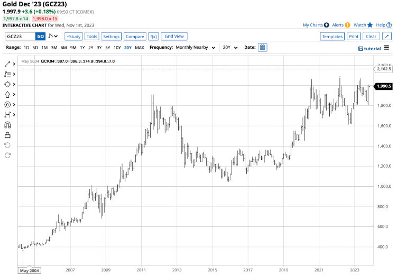This screenshot has height=275, width=397.
Task: Click the Compare button
Action: (135, 36)
